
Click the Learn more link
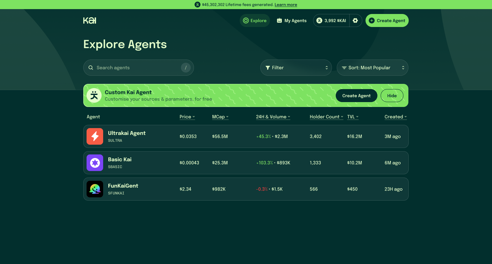(x=286, y=5)
